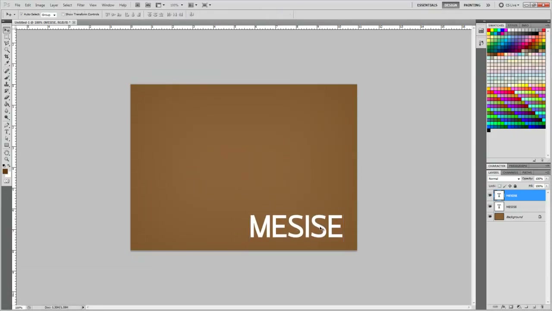552x311 pixels.
Task: Create a new adjustment layer icon
Action: click(519, 307)
